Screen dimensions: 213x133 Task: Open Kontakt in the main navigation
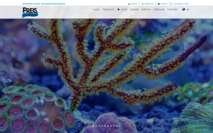click(x=173, y=10)
